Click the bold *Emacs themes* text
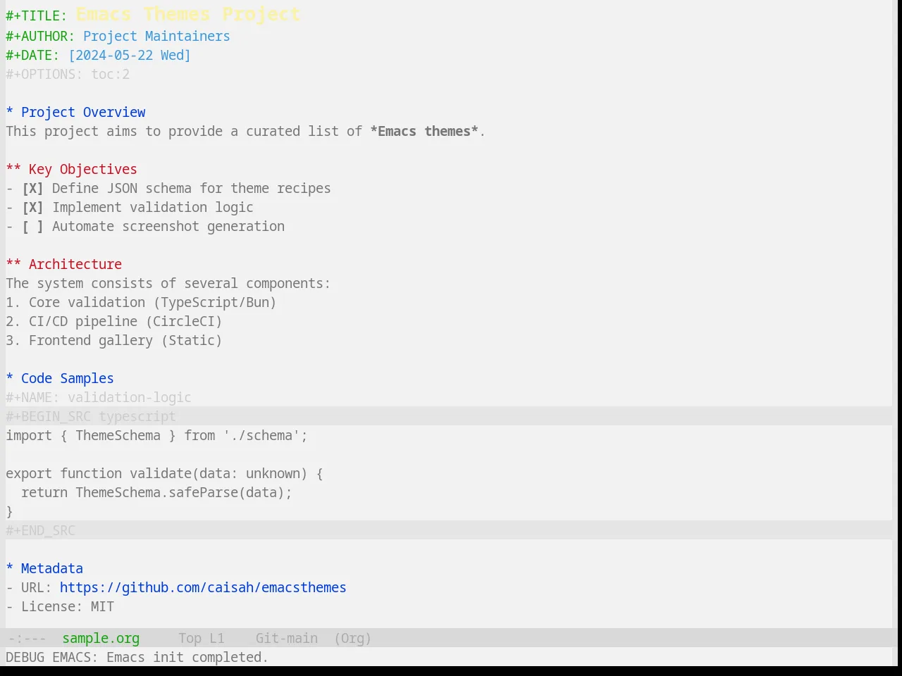Image resolution: width=902 pixels, height=676 pixels. (424, 131)
